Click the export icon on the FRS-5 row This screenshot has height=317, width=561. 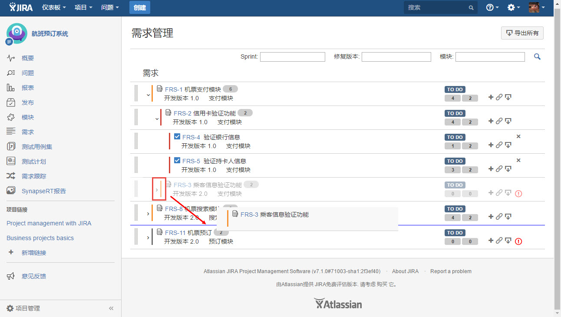[x=508, y=169]
